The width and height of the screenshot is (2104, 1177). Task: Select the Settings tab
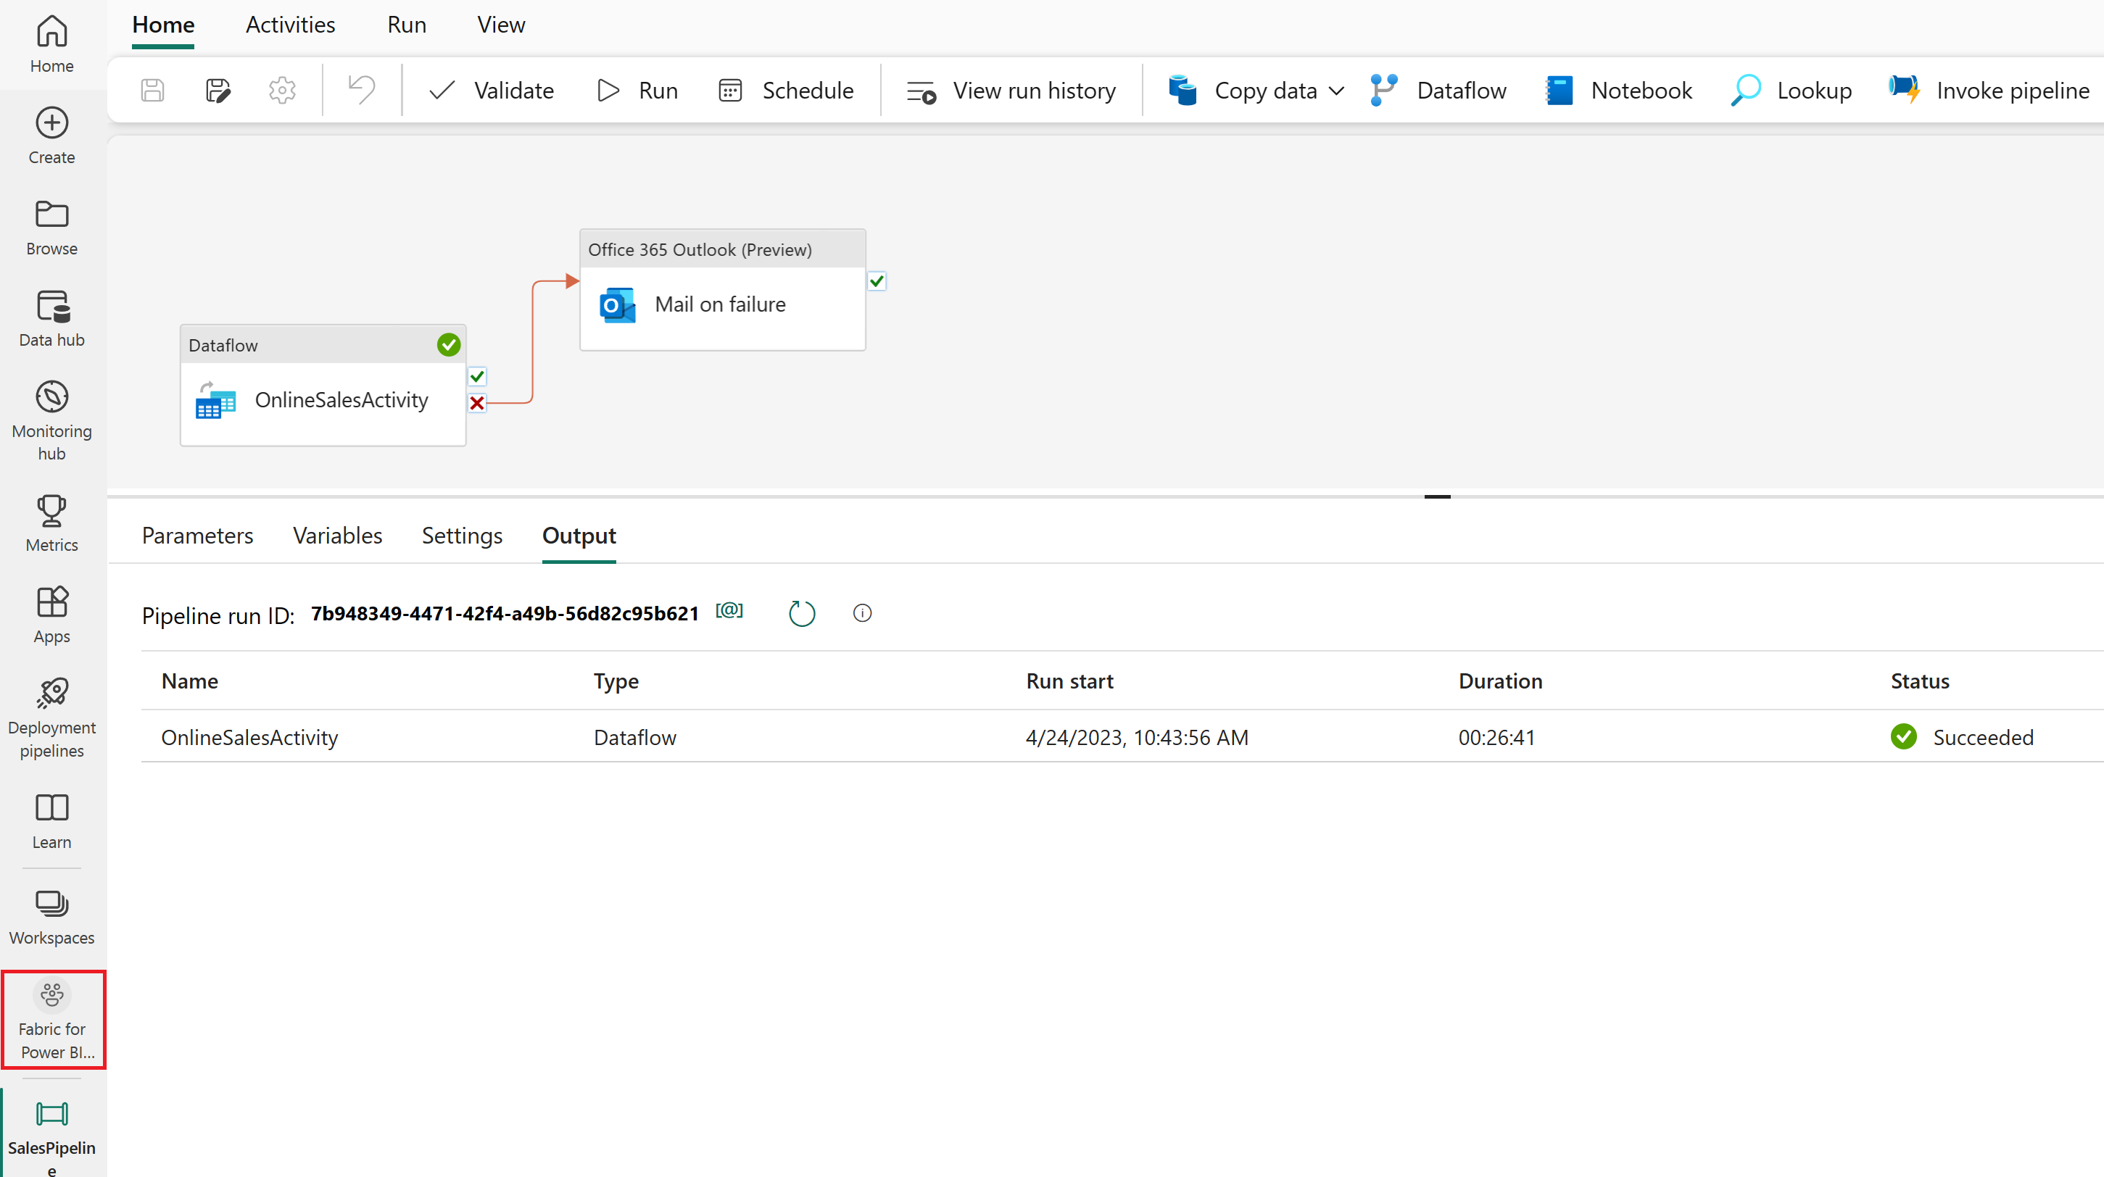pos(463,534)
